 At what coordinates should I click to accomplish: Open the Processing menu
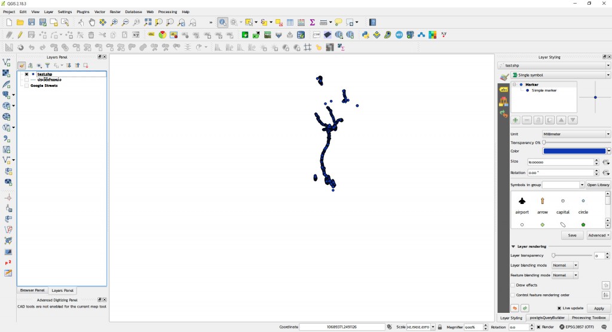pos(167,11)
